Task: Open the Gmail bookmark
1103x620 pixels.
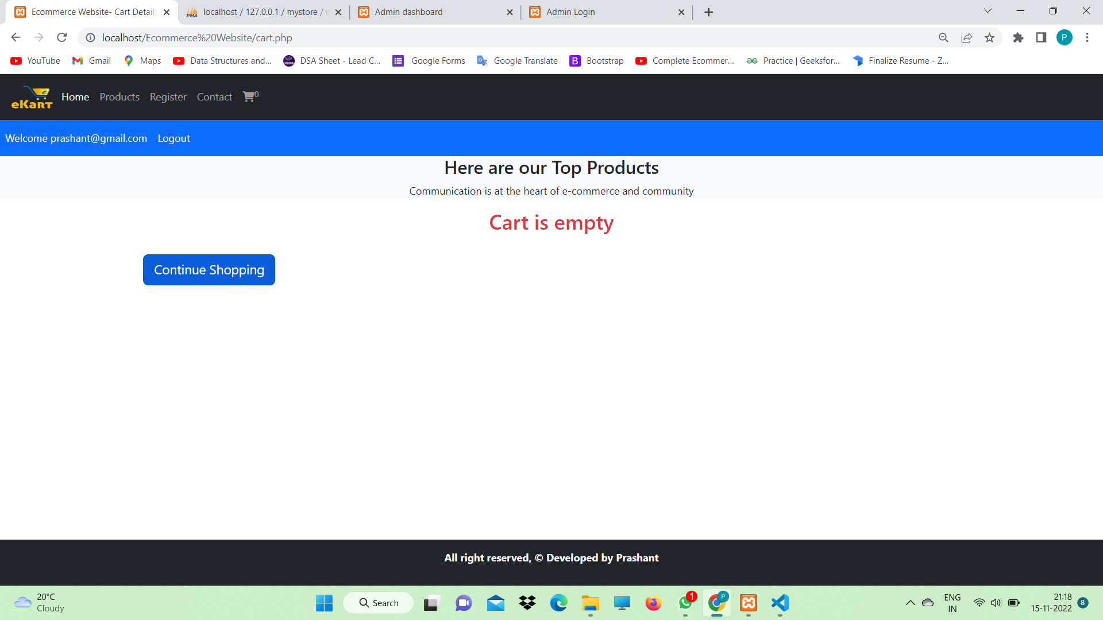Action: tap(91, 60)
